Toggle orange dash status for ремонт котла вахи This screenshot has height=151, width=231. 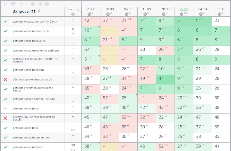[5, 109]
